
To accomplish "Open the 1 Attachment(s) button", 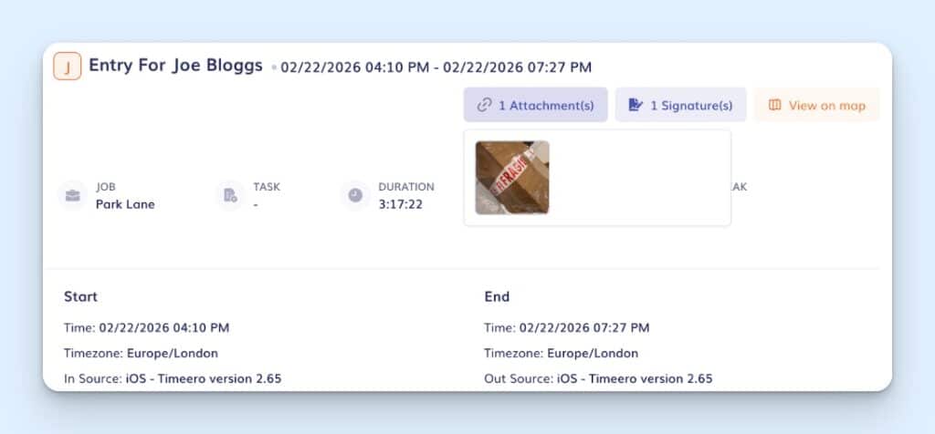I will tap(535, 105).
